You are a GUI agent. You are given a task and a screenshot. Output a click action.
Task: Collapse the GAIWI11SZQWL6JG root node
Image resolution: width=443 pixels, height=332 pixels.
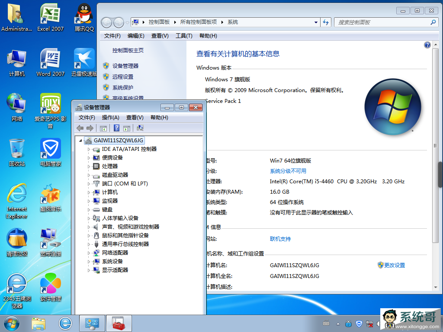(x=80, y=140)
